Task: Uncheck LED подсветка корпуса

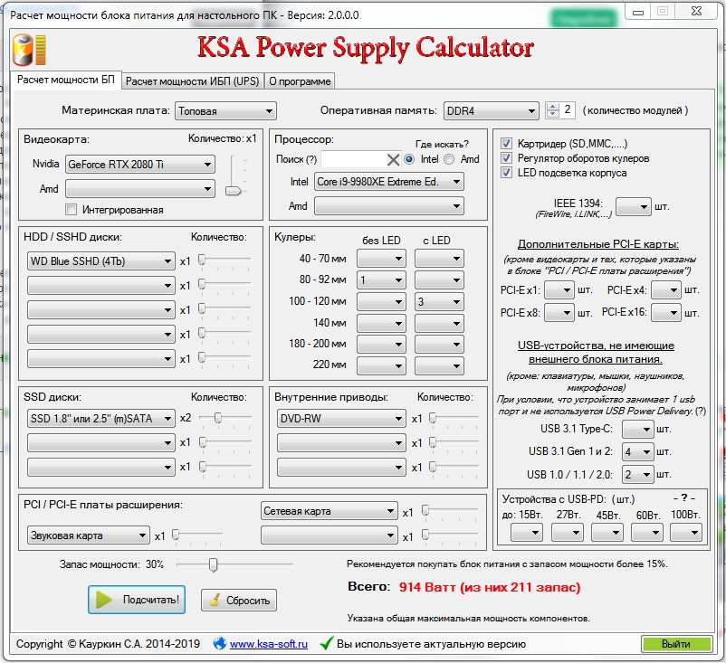Action: pos(507,173)
